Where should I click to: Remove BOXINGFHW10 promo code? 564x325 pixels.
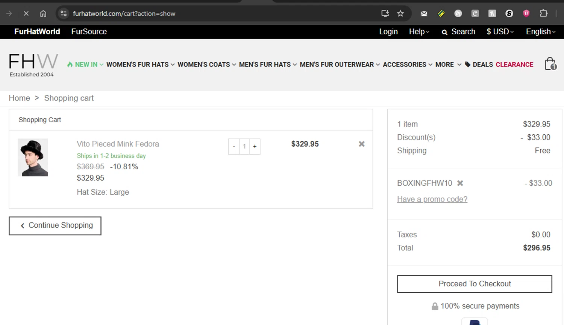pyautogui.click(x=460, y=183)
